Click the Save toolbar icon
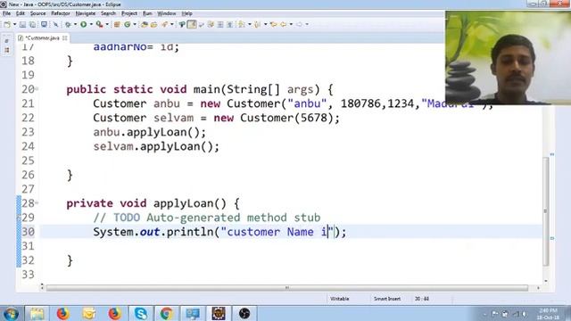The height and width of the screenshot is (321, 571). pyautogui.click(x=22, y=24)
